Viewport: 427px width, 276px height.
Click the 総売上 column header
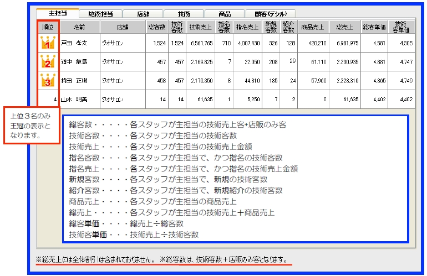click(x=345, y=26)
